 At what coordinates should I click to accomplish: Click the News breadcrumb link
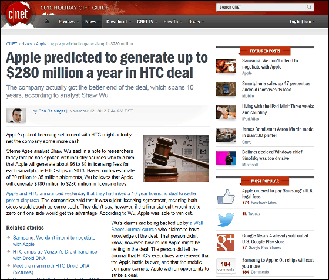(x=26, y=44)
